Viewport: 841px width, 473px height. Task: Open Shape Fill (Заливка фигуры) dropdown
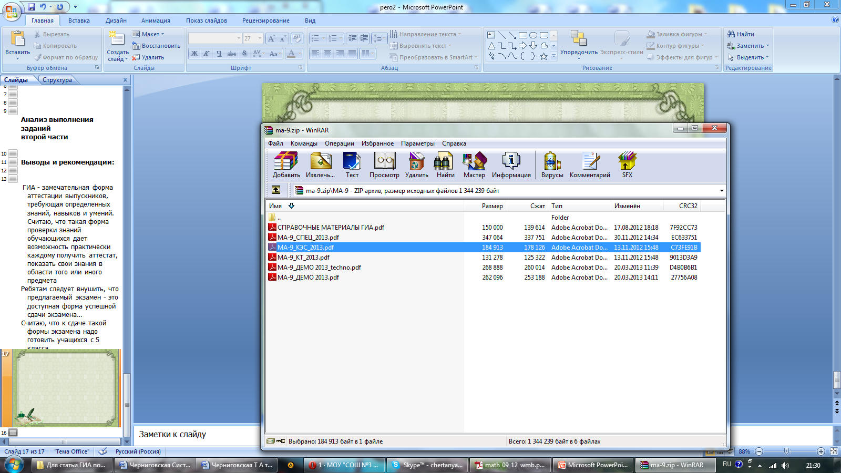pos(677,34)
